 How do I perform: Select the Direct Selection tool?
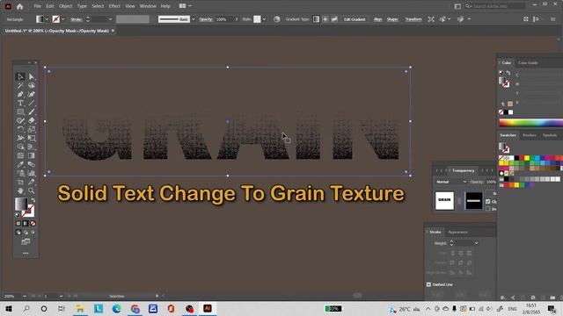click(x=32, y=76)
